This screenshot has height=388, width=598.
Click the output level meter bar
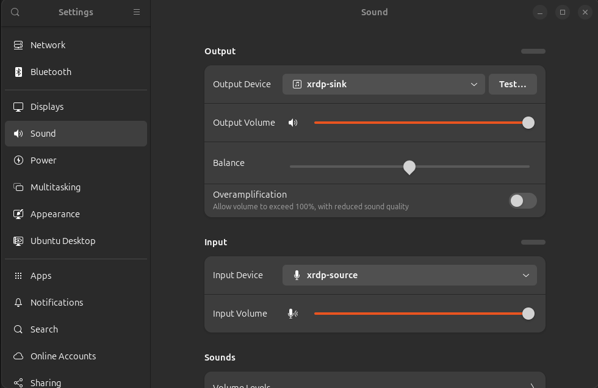[x=533, y=51]
